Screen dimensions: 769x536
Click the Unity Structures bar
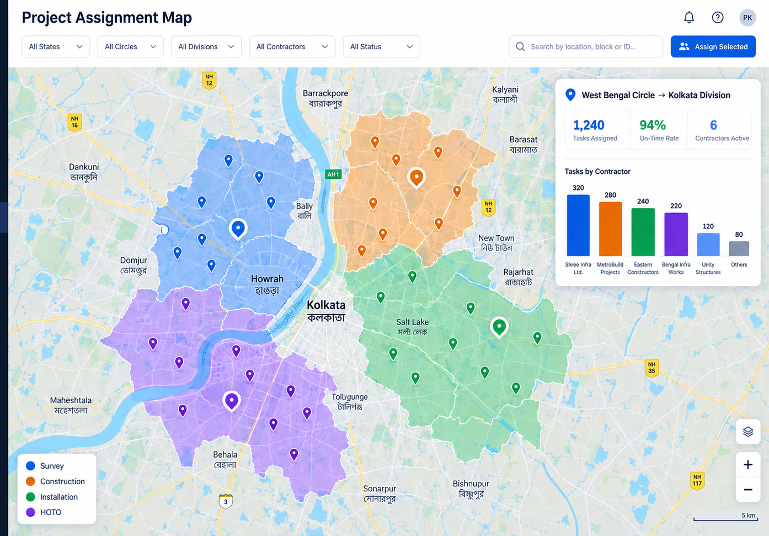pyautogui.click(x=708, y=245)
